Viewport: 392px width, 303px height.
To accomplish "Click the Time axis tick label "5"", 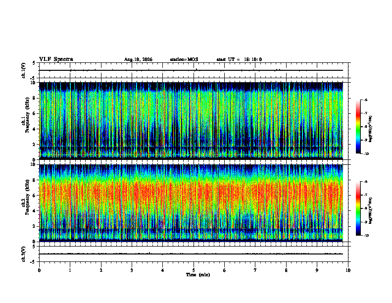I will pos(194,270).
